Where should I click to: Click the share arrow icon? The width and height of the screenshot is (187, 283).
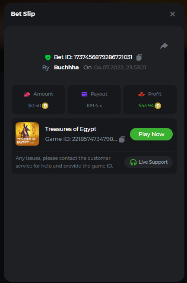coord(164,46)
